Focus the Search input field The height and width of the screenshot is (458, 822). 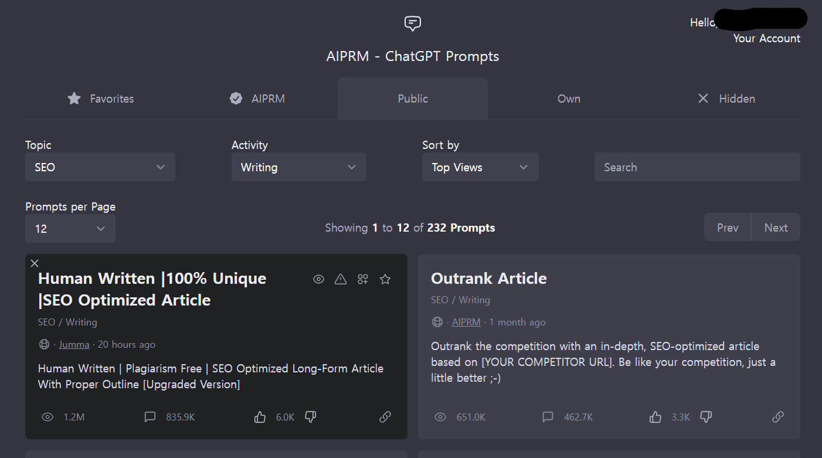pyautogui.click(x=697, y=167)
